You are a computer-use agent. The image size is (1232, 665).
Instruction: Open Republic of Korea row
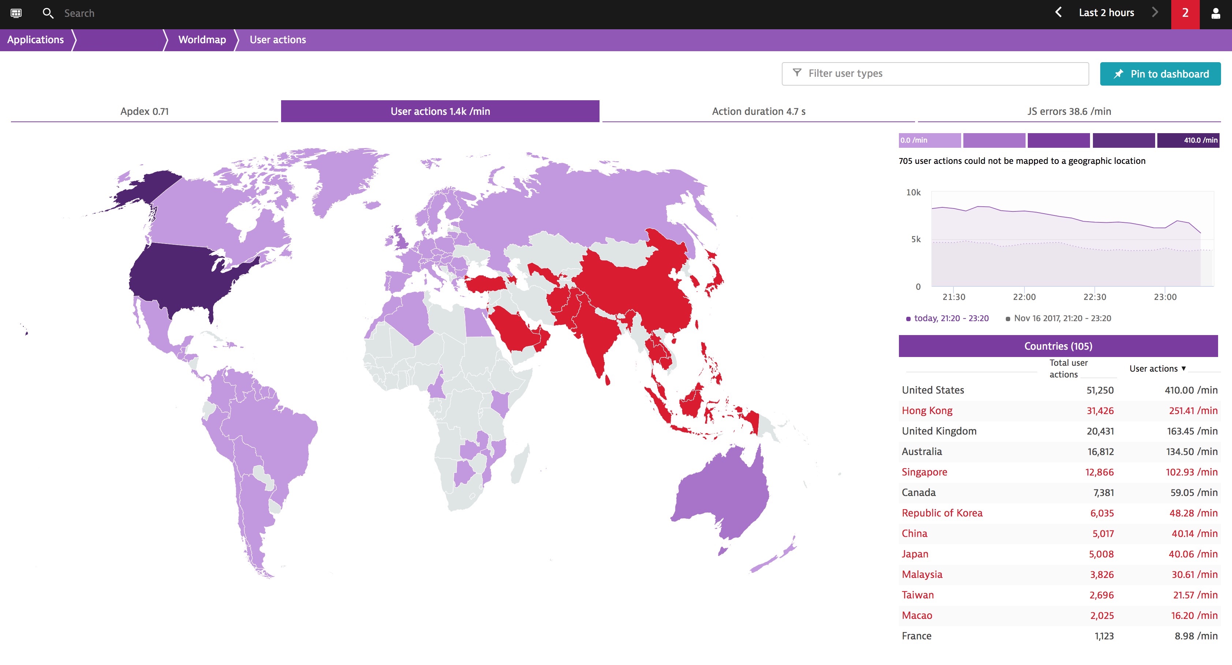1059,513
